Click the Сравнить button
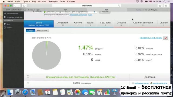The image size is (173, 97). tap(105, 12)
